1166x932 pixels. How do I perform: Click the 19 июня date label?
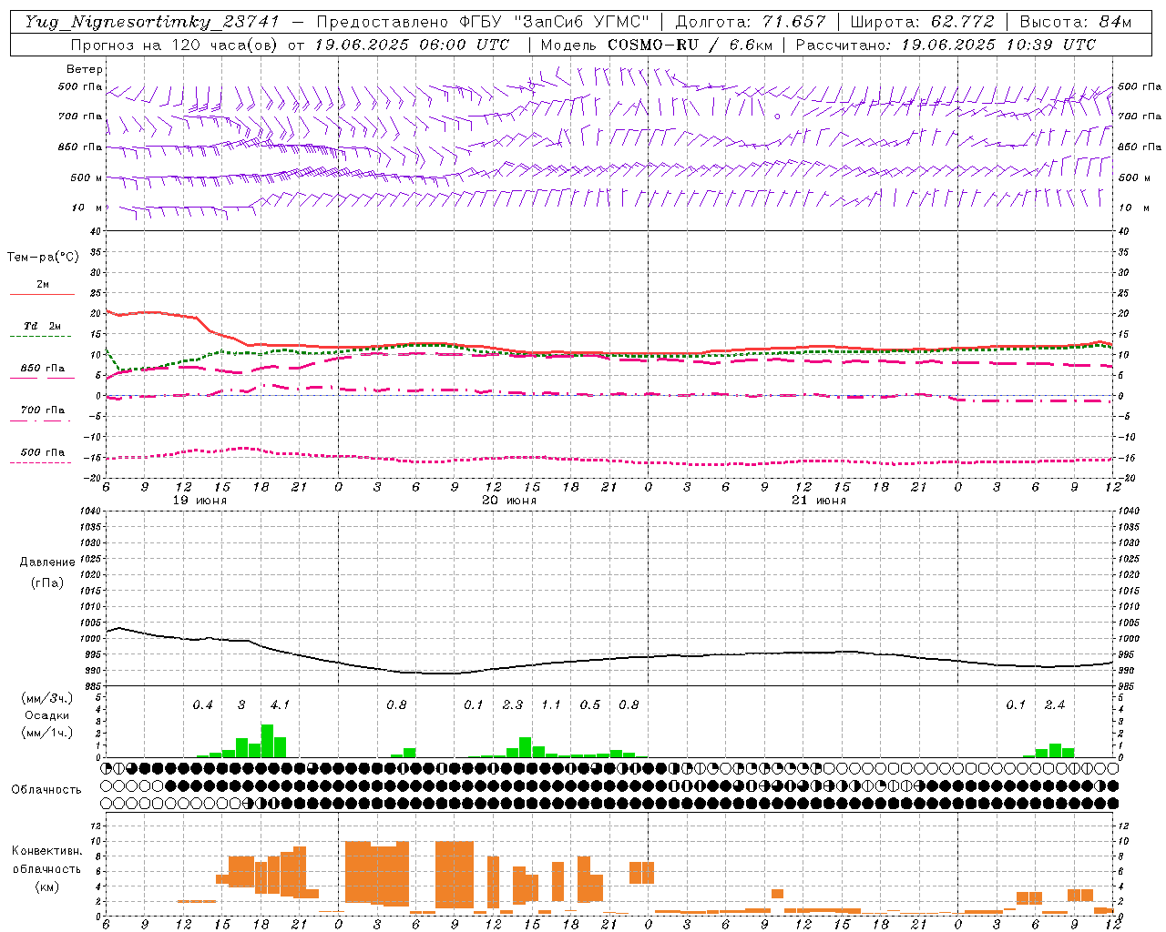click(x=199, y=501)
